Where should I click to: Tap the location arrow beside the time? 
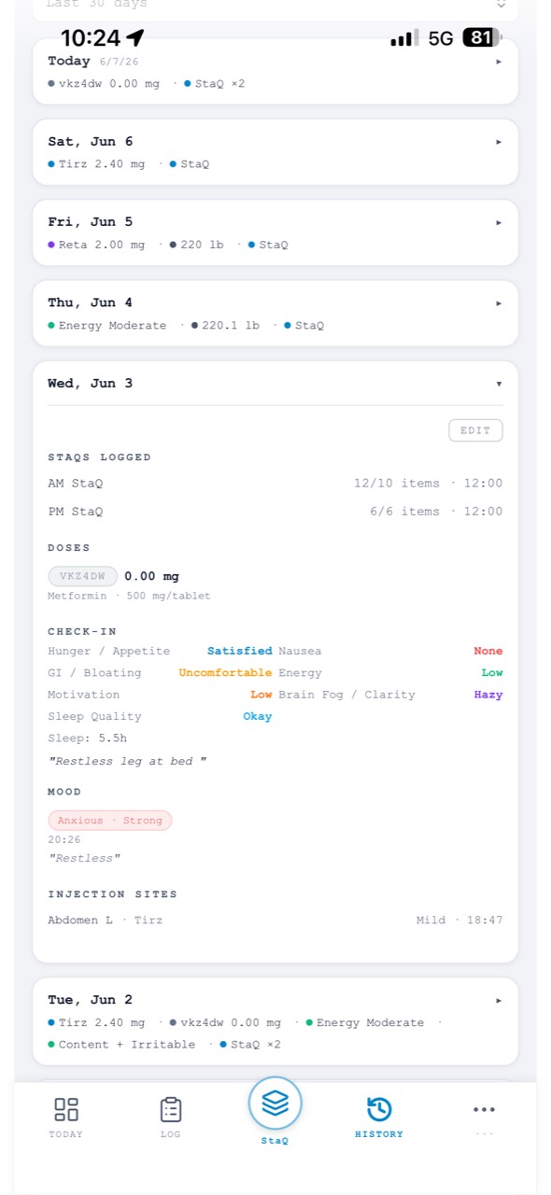pos(135,37)
